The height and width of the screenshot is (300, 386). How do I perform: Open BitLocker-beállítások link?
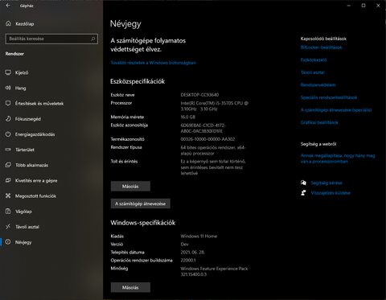pyautogui.click(x=321, y=47)
